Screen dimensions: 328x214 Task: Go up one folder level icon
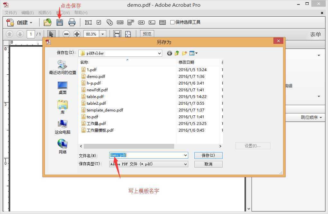click(177, 53)
